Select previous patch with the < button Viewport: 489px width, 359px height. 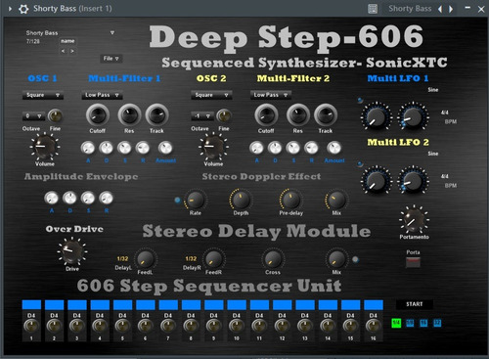pos(64,51)
